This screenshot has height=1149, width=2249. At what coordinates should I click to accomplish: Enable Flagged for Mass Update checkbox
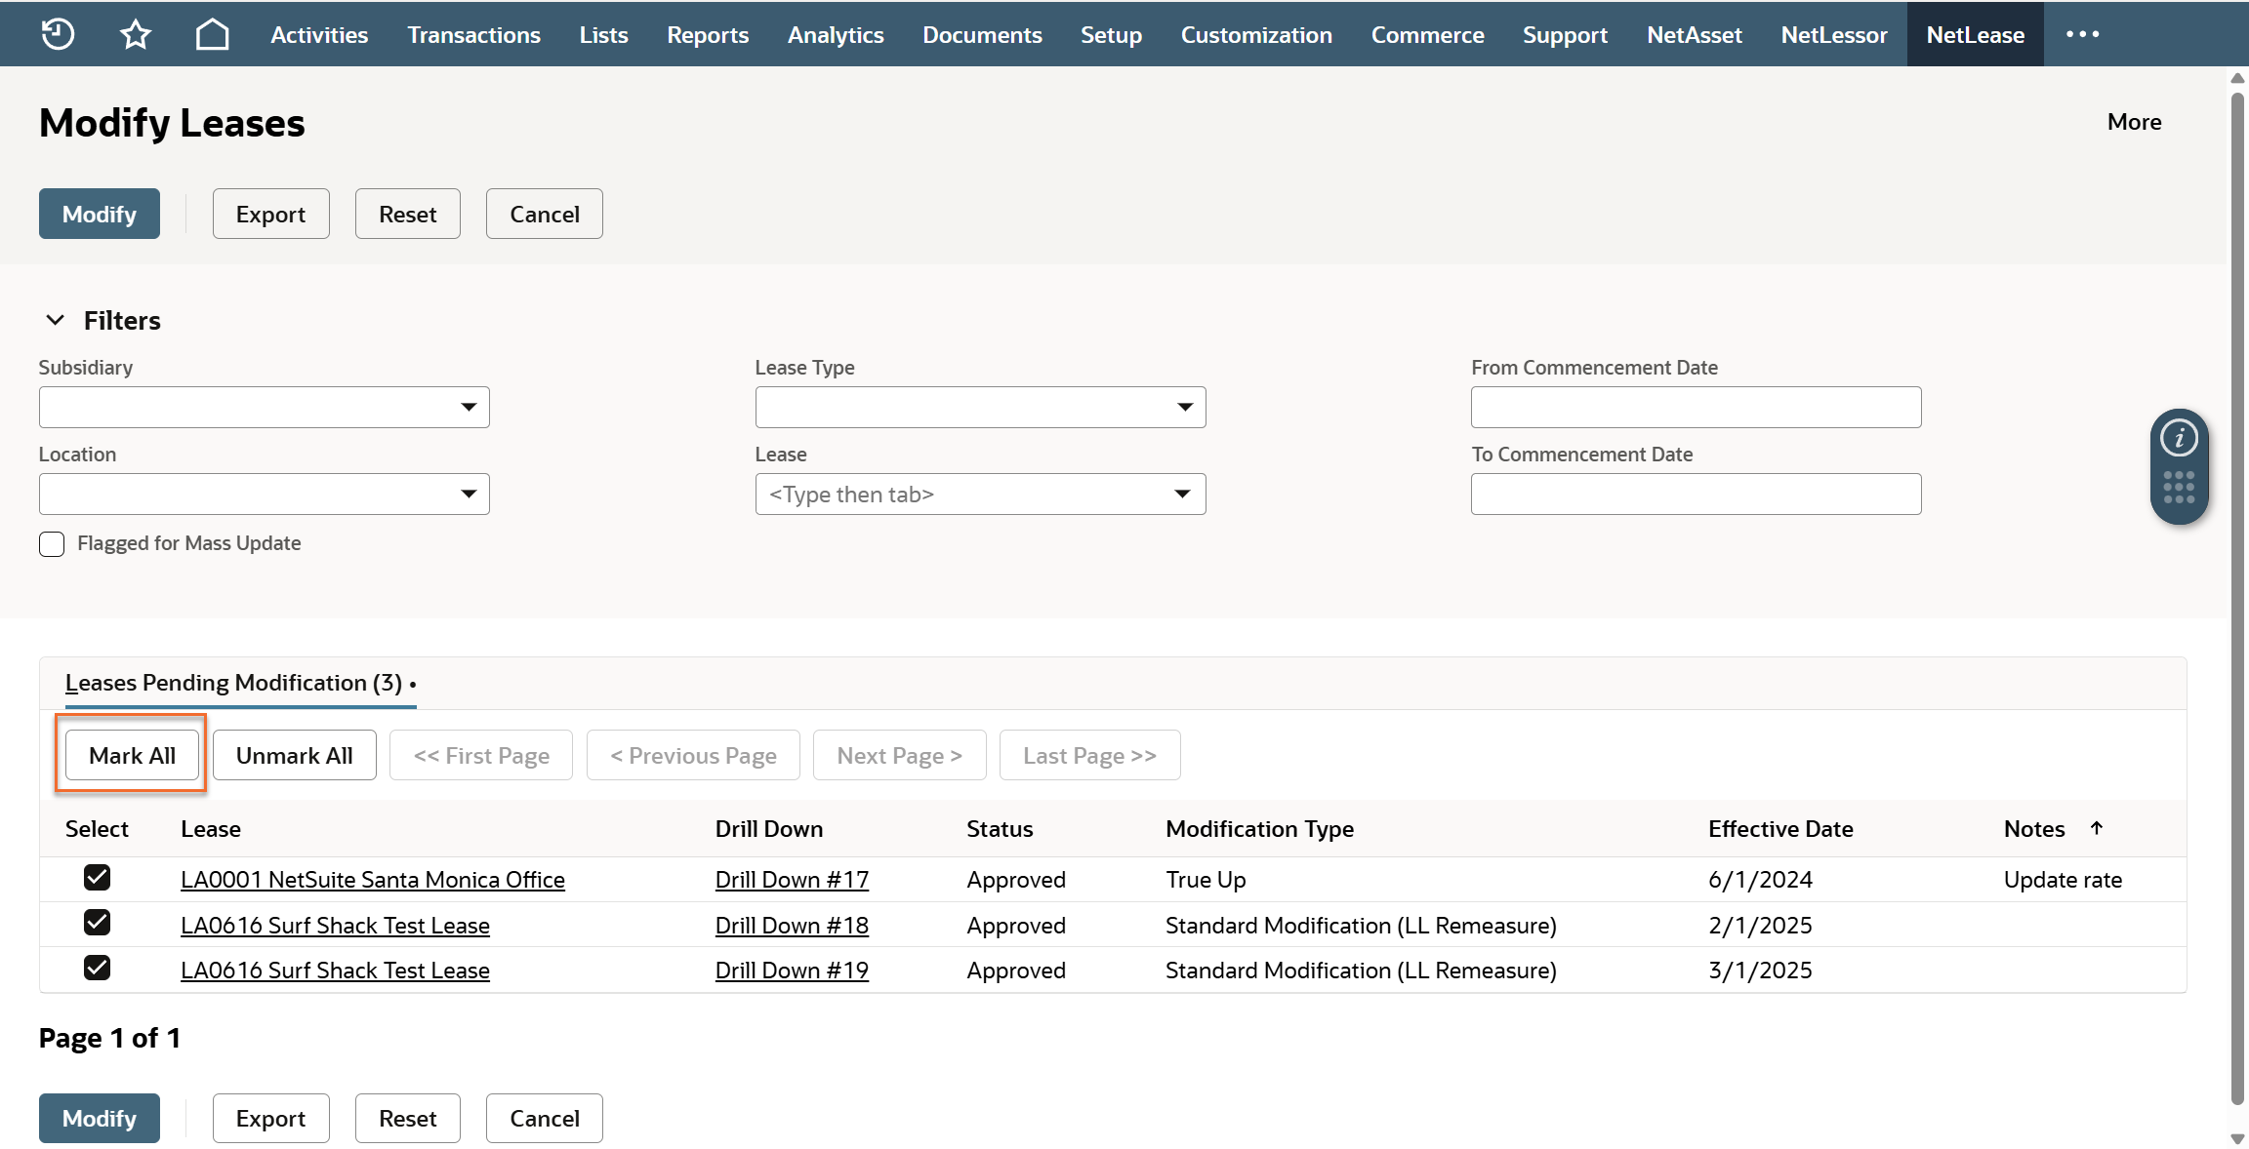click(x=52, y=544)
